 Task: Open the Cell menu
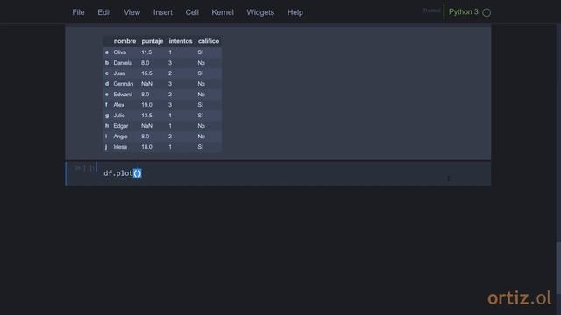[192, 12]
